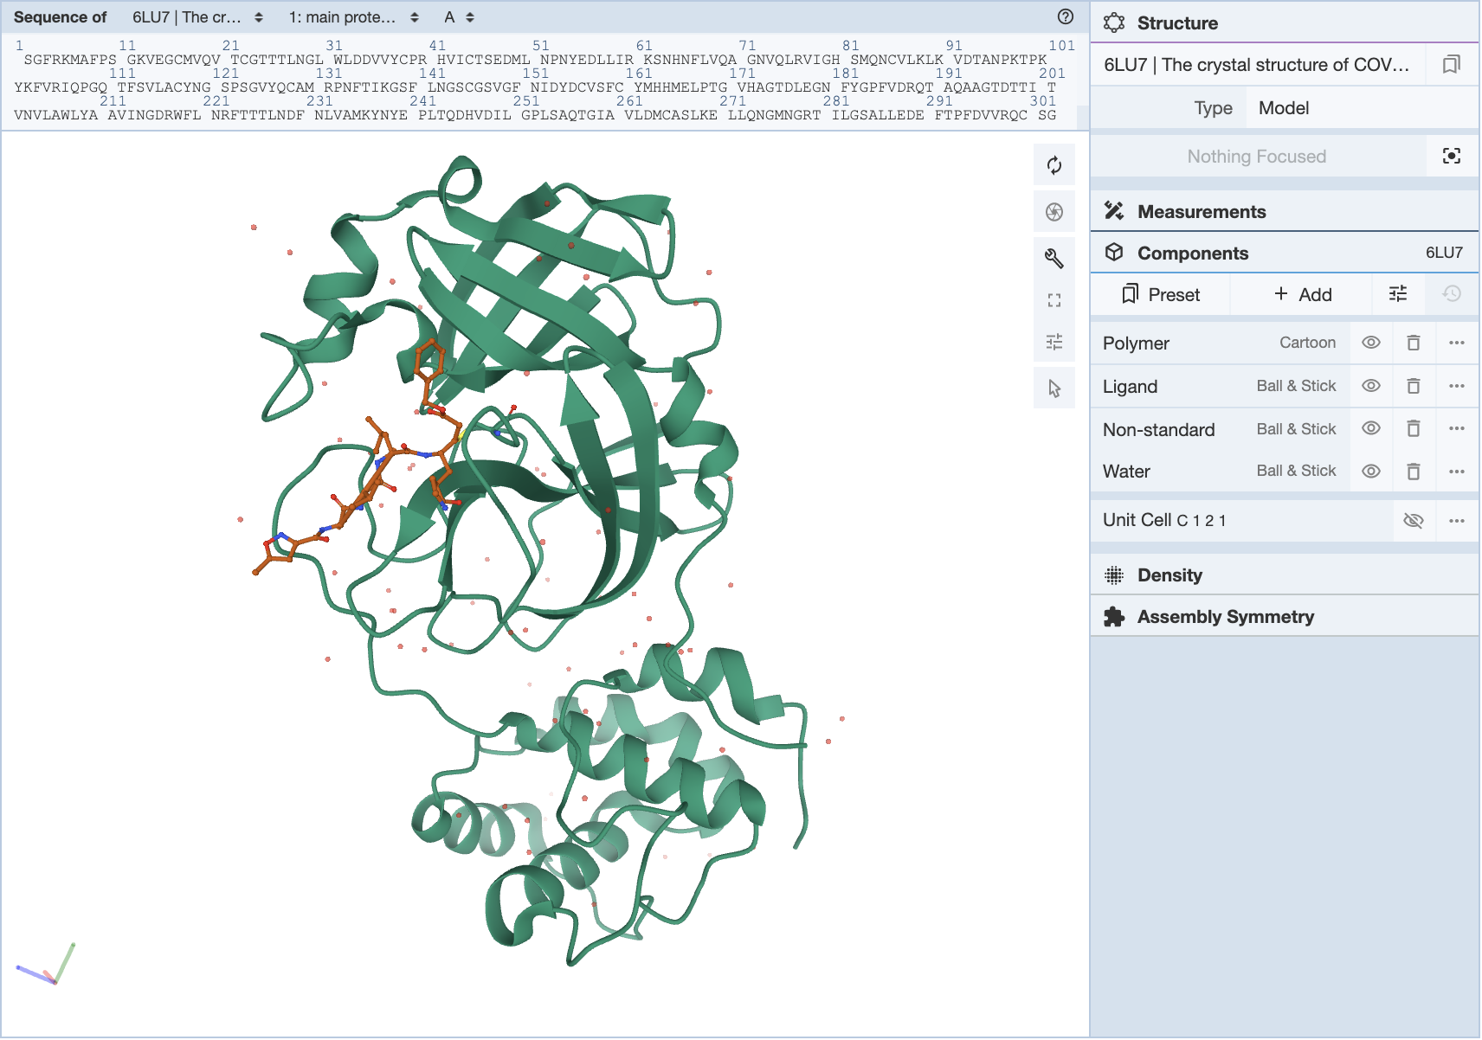Hide the Polymer cartoon representation
Viewport: 1482px width, 1040px height.
[1370, 343]
